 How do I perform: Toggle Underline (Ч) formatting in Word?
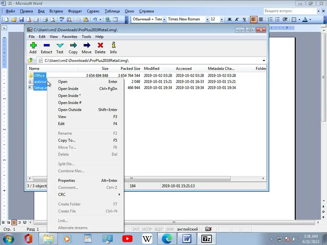tap(244, 19)
